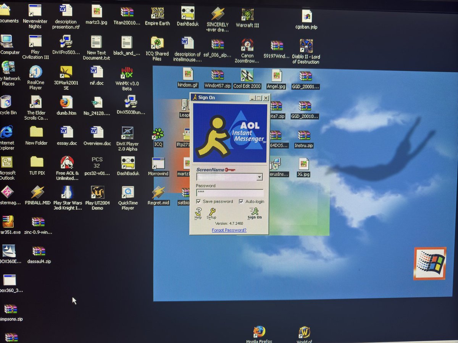
Task: Select the Titan20010 archive icon
Action: coord(127,12)
